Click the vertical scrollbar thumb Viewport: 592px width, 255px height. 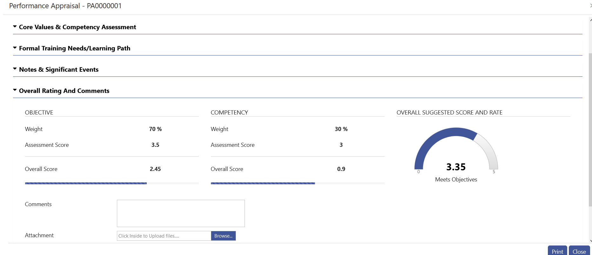coord(590,127)
